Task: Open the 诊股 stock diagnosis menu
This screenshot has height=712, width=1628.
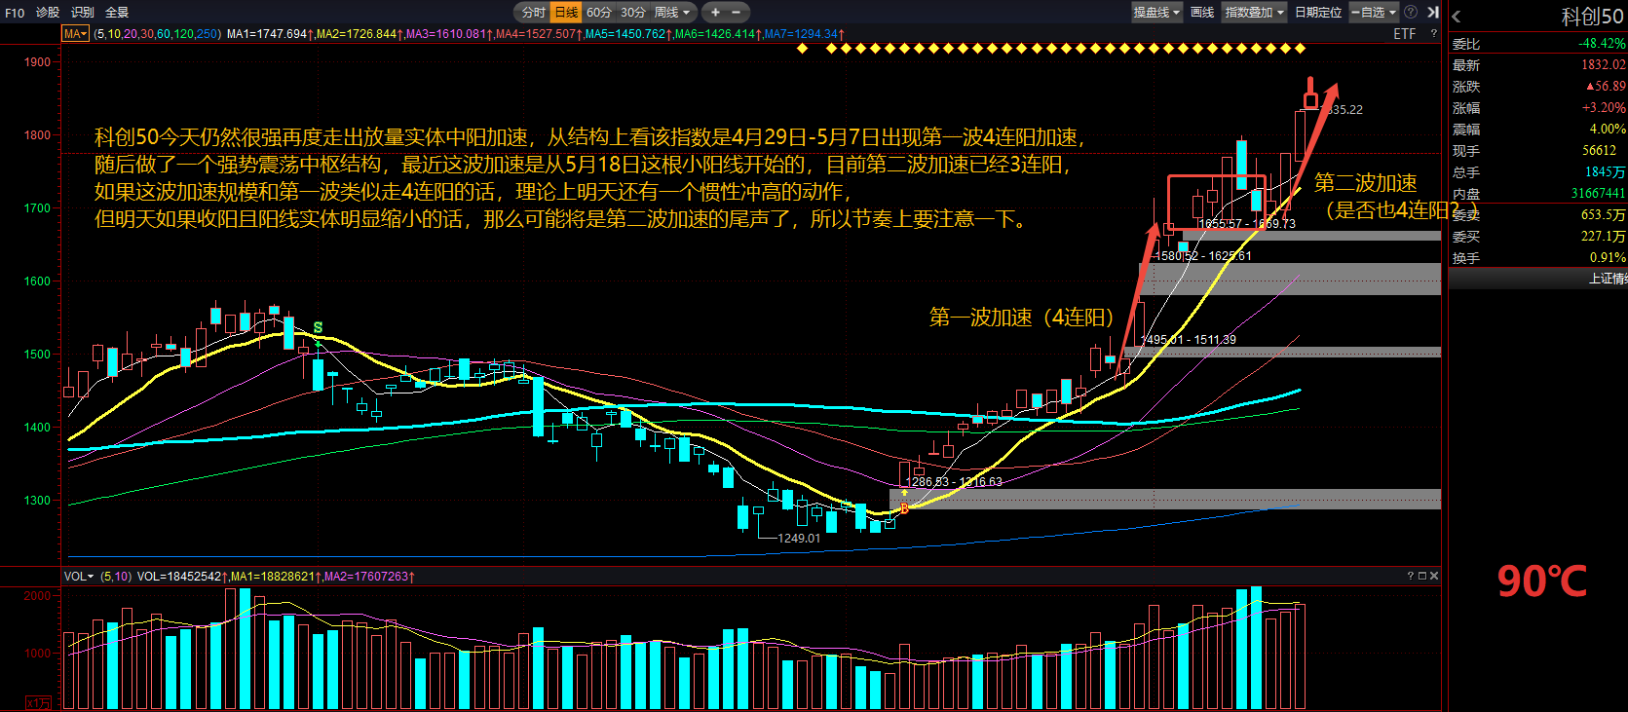Action: [x=48, y=13]
